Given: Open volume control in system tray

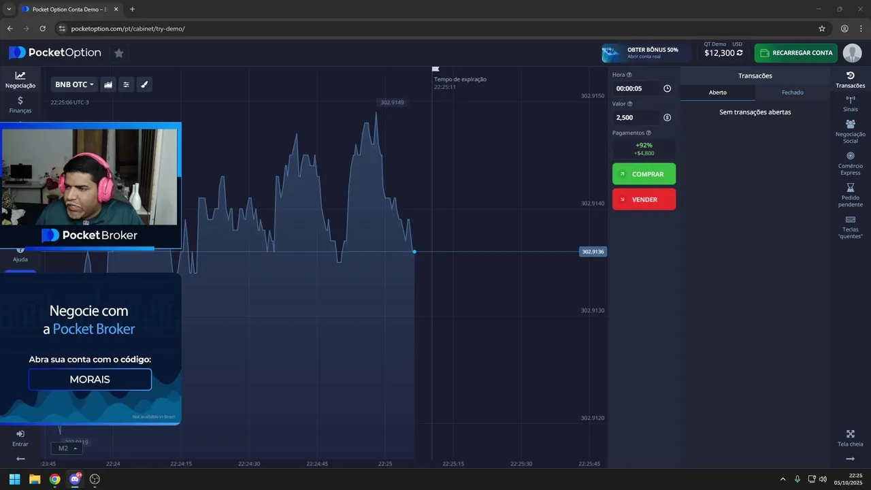Looking at the screenshot, I should click(x=823, y=479).
